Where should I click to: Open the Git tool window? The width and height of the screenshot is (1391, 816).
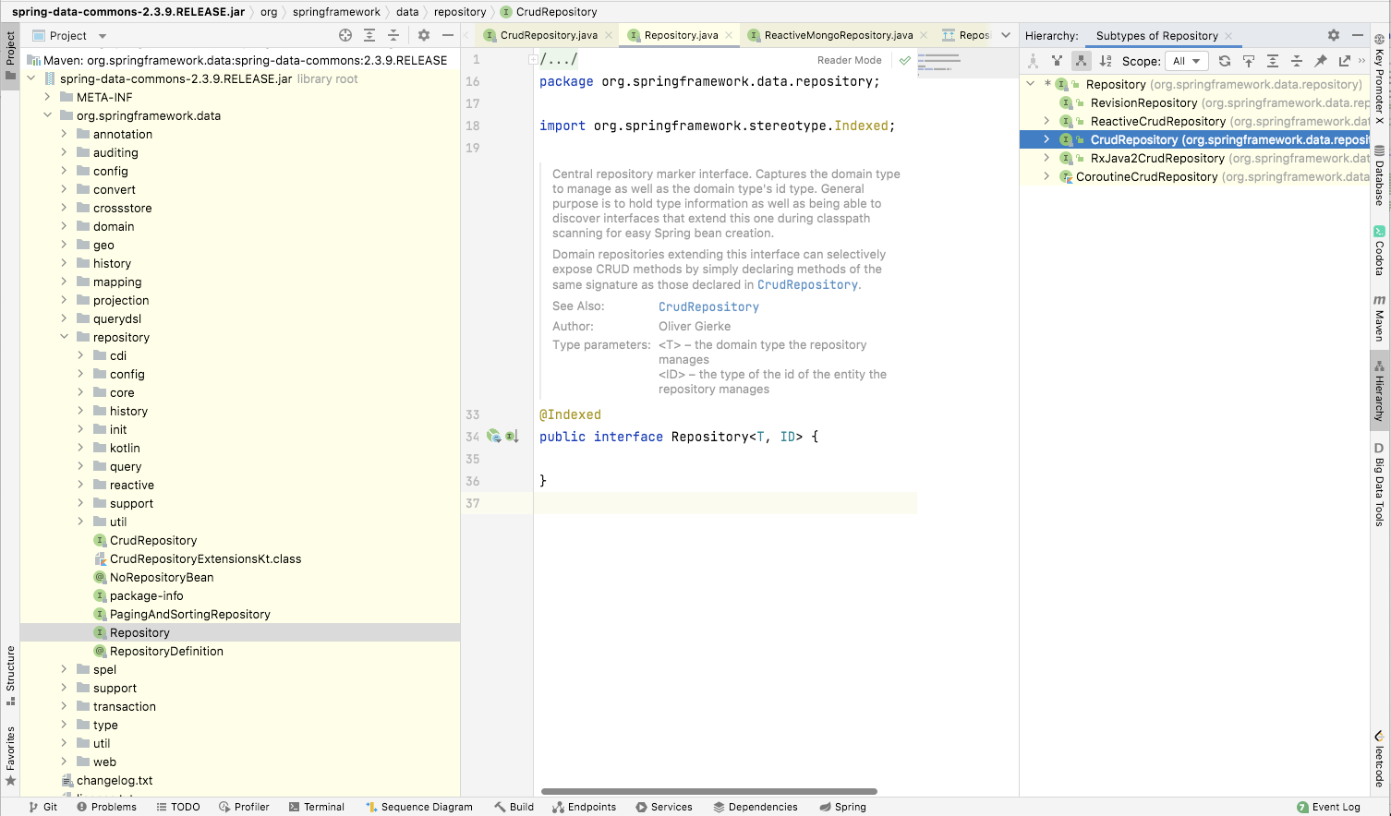(42, 807)
